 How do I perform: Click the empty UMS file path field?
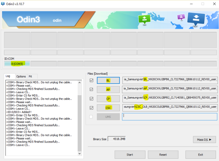coord(170,117)
